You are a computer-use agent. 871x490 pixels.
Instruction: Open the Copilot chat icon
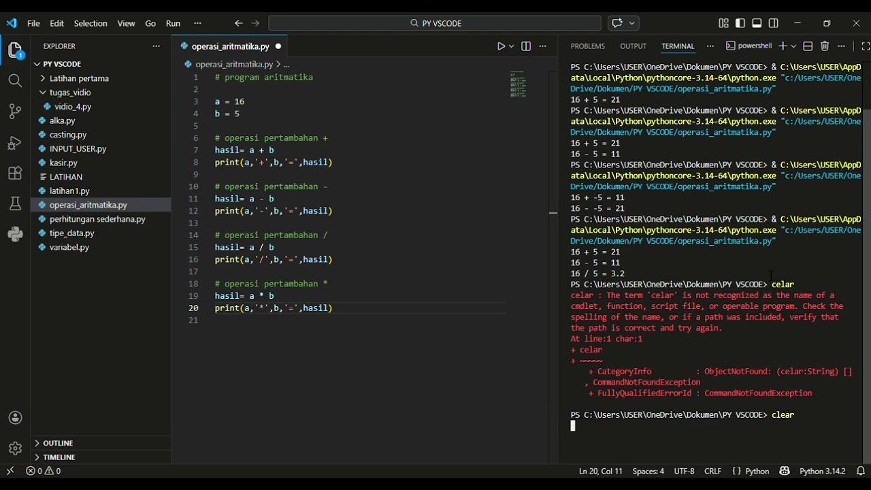coord(617,23)
